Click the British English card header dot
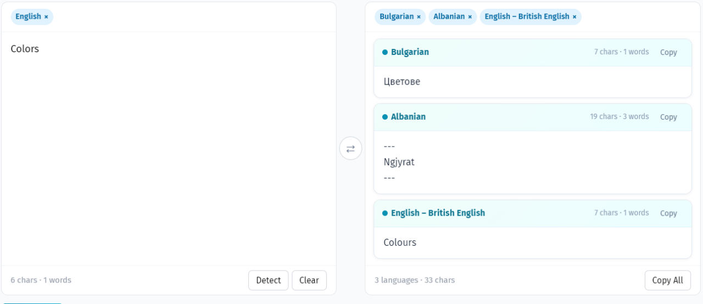Viewport: 703px width, 304px height. tap(385, 213)
